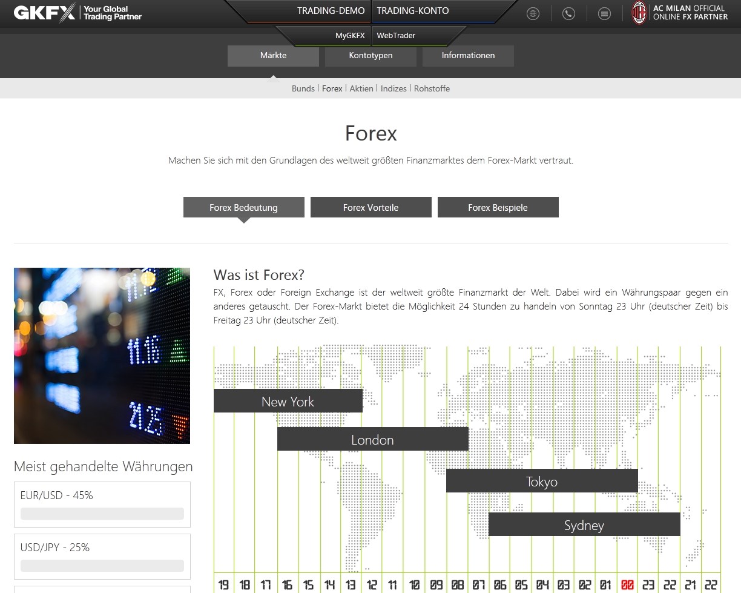Open the TRADING-KONTO tab
741x593 pixels.
(413, 11)
